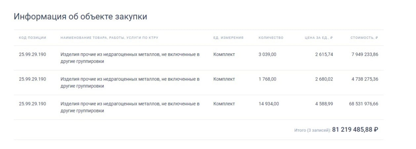Click the 'Код позиции' column header

pyautogui.click(x=32, y=38)
